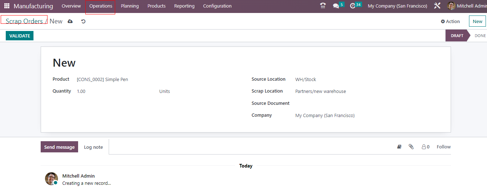This screenshot has height=192, width=487.
Task: Expand the Action gear dropdown
Action: pos(450,21)
